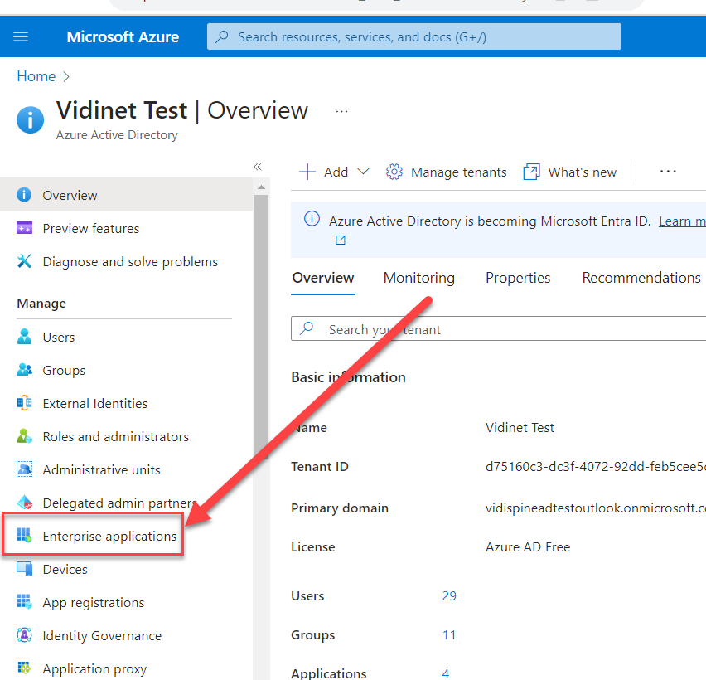Screen dimensions: 706x680
Task: Click the Users icon in sidebar
Action: [x=25, y=337]
